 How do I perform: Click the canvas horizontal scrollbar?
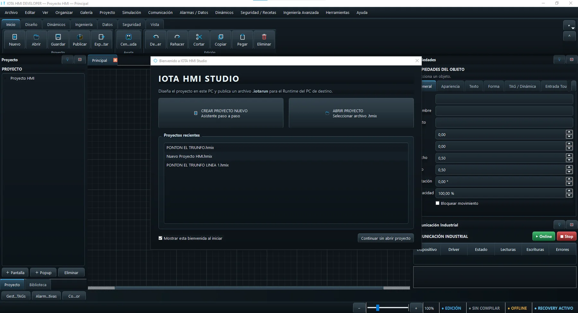[249, 288]
